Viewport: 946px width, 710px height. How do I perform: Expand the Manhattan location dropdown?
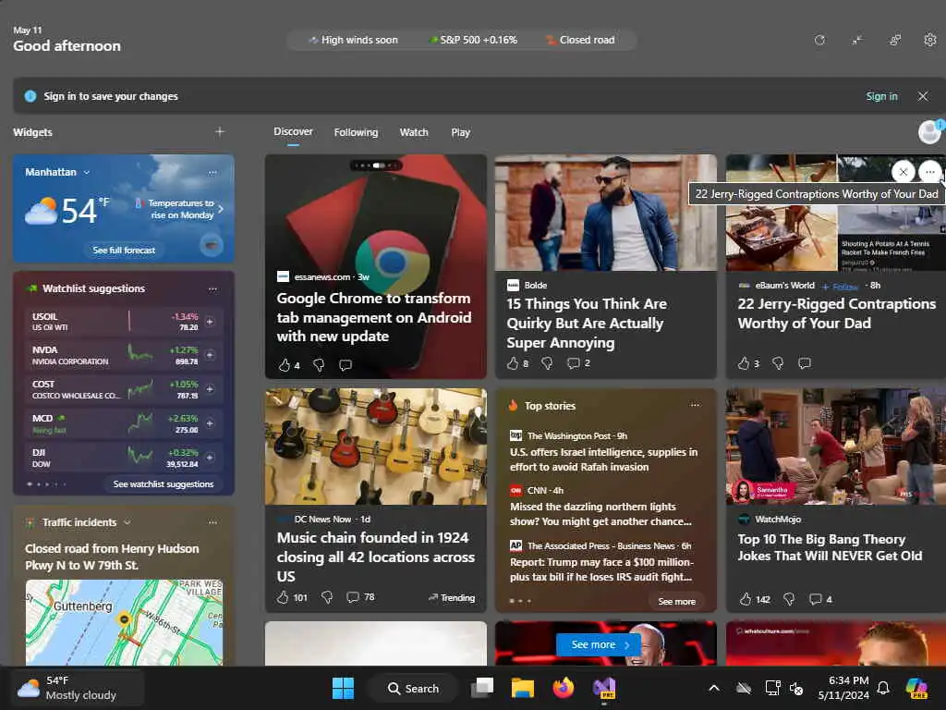point(87,173)
